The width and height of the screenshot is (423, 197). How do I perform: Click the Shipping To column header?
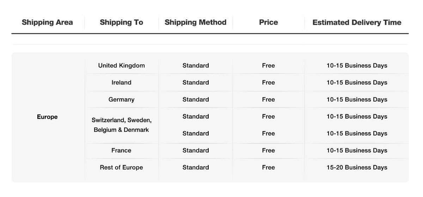pos(121,23)
